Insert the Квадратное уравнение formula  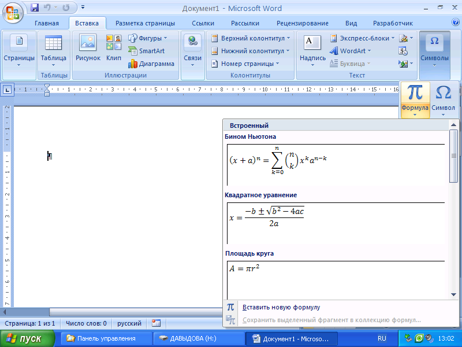pyautogui.click(x=336, y=223)
